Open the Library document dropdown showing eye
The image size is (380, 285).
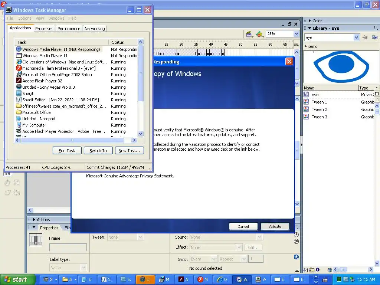click(356, 37)
